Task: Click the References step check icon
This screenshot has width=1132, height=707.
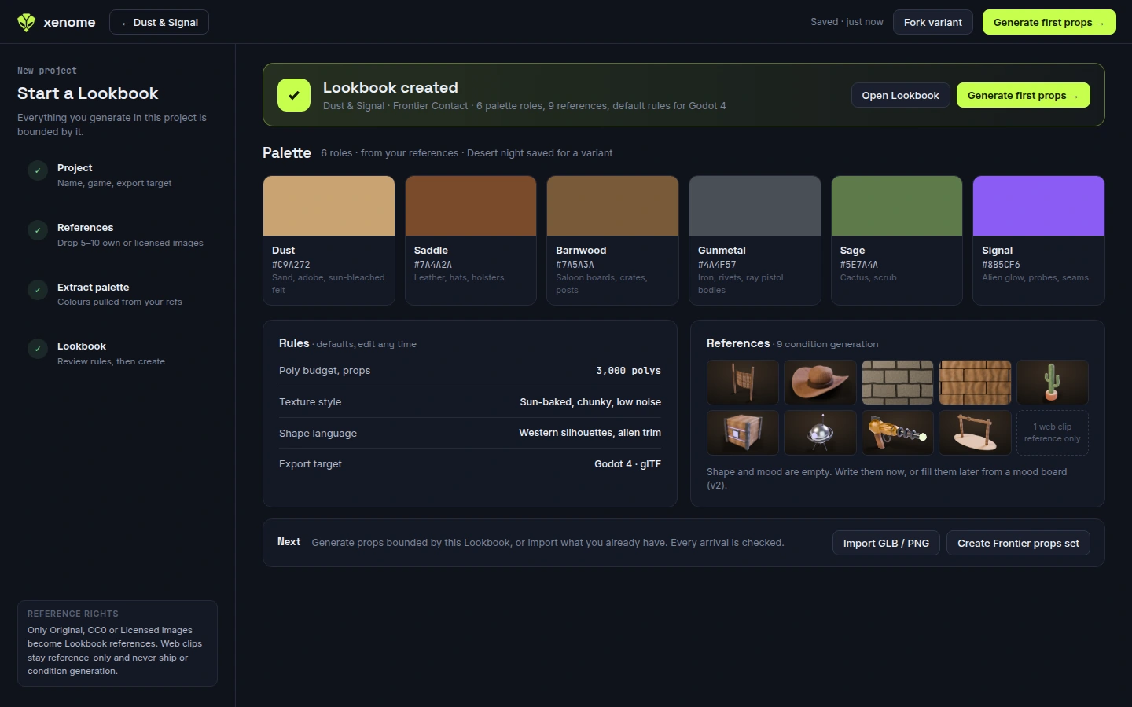Action: point(38,230)
